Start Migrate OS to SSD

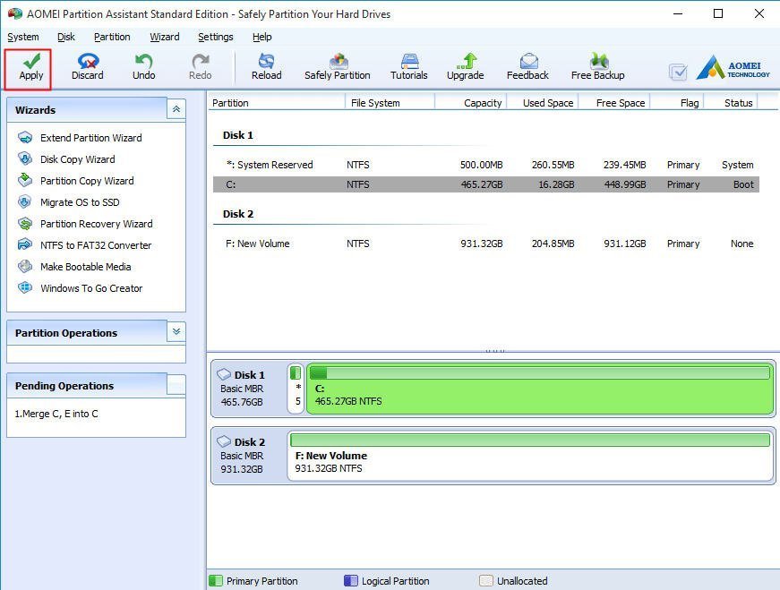click(80, 202)
